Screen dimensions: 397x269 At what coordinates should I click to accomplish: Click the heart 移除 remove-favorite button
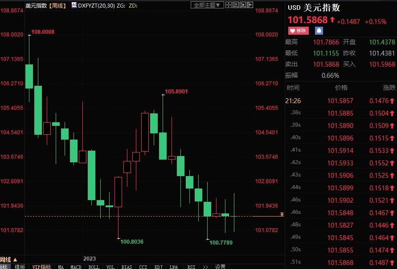click(298, 31)
